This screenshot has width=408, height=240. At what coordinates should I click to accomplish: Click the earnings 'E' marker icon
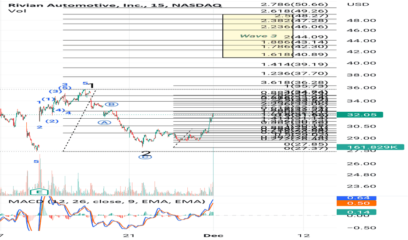click(39, 192)
